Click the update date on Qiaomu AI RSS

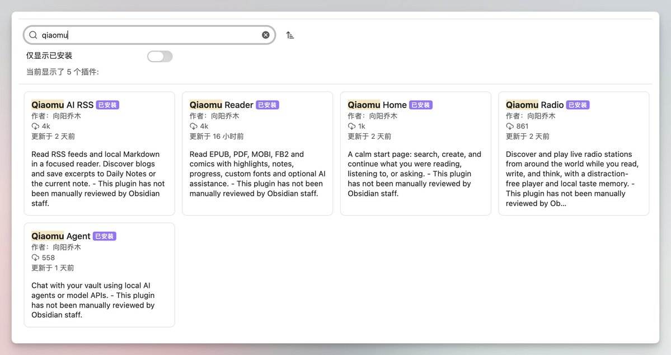click(x=53, y=137)
